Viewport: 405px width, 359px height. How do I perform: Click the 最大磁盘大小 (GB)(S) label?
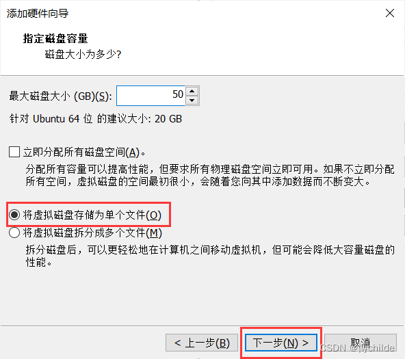pos(61,96)
